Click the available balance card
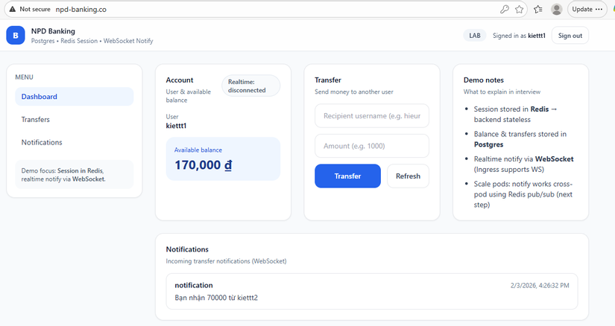 (x=223, y=159)
